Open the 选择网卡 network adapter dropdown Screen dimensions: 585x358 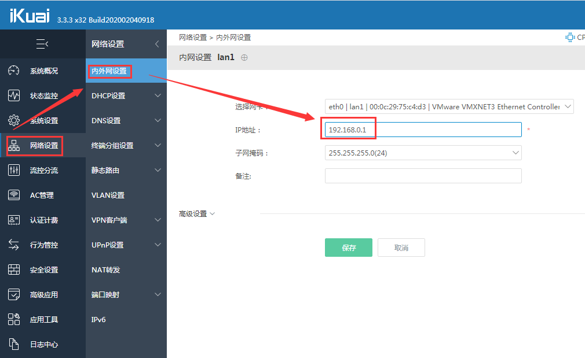pos(446,106)
